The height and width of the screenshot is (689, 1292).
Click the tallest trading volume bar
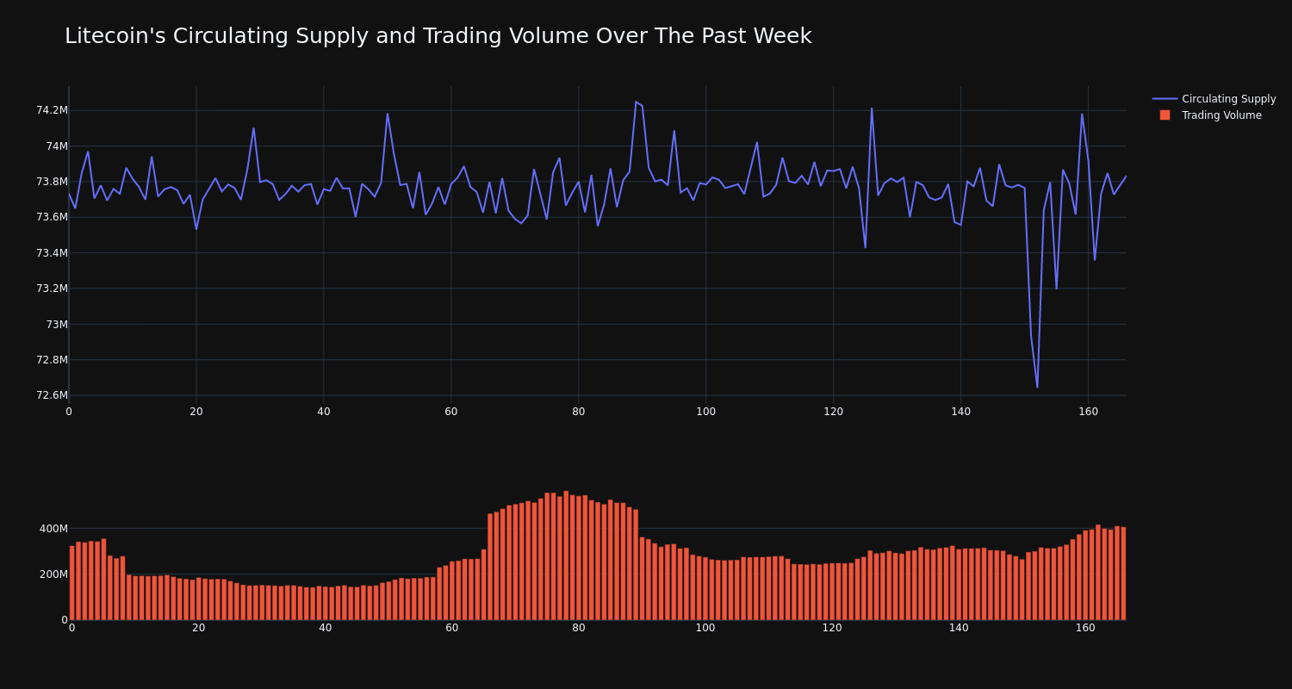click(566, 556)
